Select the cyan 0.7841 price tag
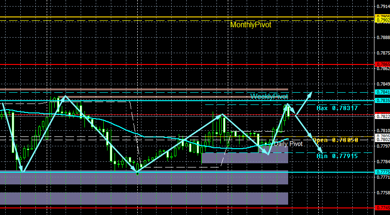This screenshot has width=390, height=215. 382,92
